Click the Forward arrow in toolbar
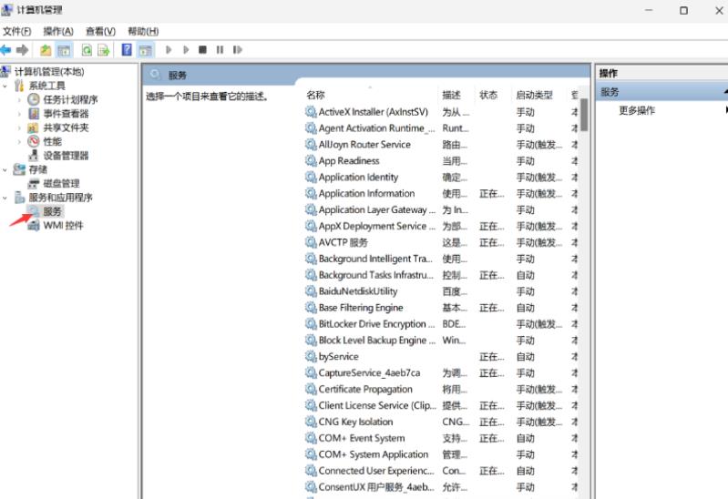The image size is (728, 499). (x=23, y=50)
